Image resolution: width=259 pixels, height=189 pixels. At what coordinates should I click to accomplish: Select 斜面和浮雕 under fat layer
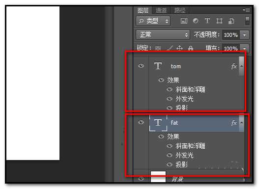coord(190,146)
